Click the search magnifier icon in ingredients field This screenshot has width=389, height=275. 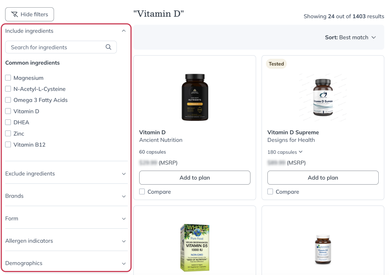tap(108, 47)
